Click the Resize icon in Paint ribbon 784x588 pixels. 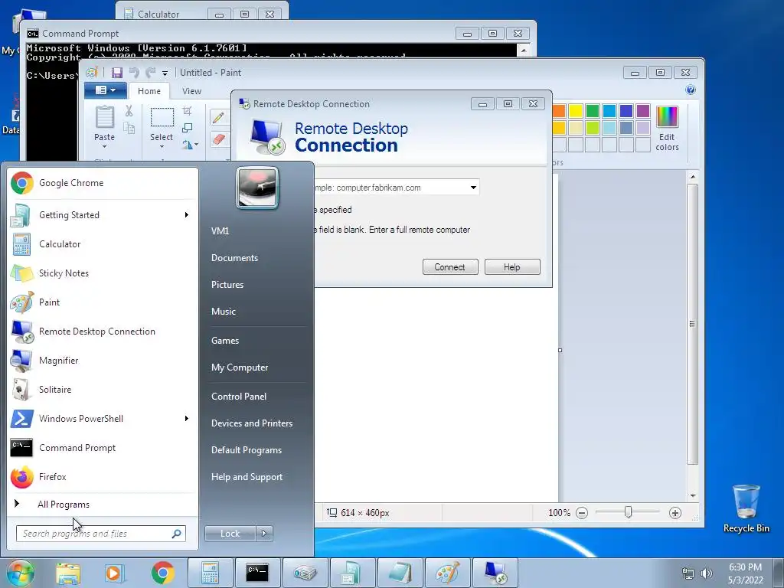[187, 128]
